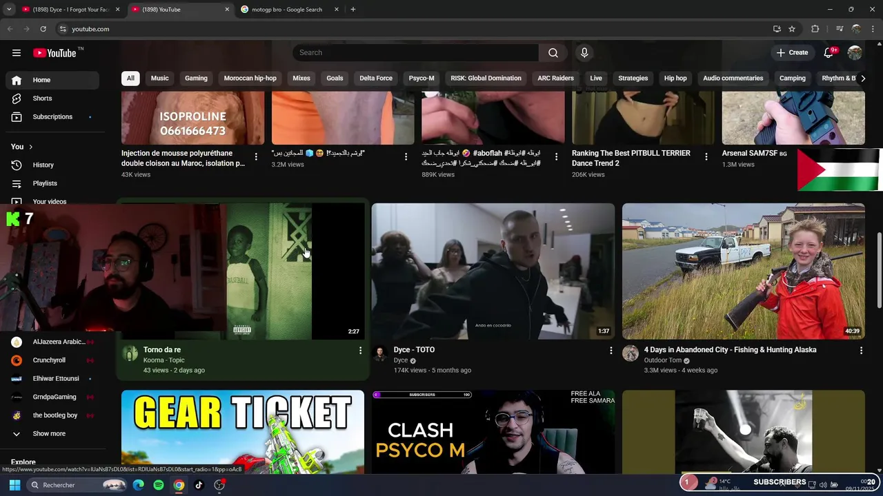883x496 pixels.
Task: Select Moroccan hip-hop filter chip
Action: [250, 79]
